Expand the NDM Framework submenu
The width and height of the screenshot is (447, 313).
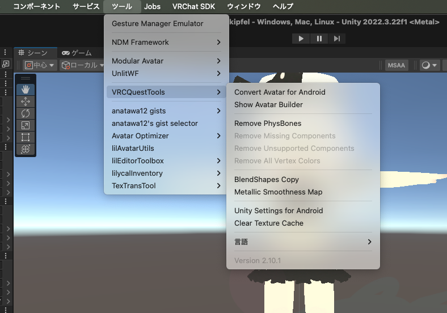[x=166, y=42]
